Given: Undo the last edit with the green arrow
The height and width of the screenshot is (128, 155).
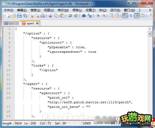Looking at the screenshot, I should point(70,16).
